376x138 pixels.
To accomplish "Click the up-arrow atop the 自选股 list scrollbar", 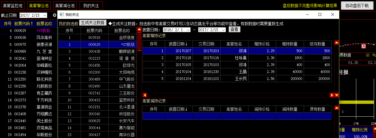I will (139, 29).
